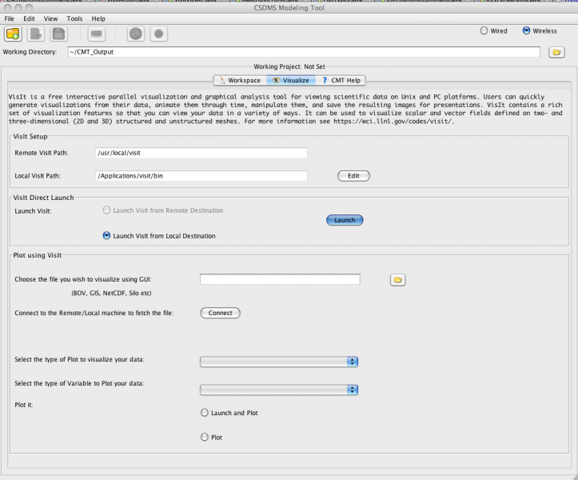The height and width of the screenshot is (480, 578).
Task: Browse for the working directory folder
Action: (x=557, y=52)
